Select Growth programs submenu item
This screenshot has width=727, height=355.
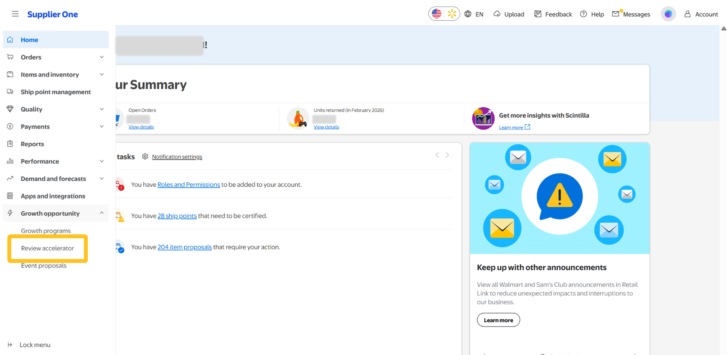point(46,231)
